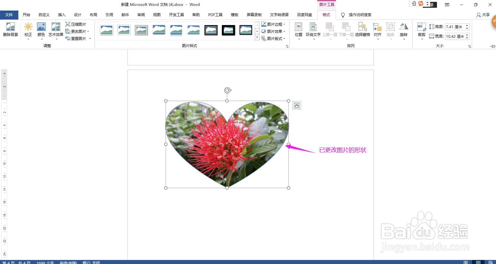Click the Ribbon Display Options icon
The height and width of the screenshot is (264, 496).
(x=447, y=5)
